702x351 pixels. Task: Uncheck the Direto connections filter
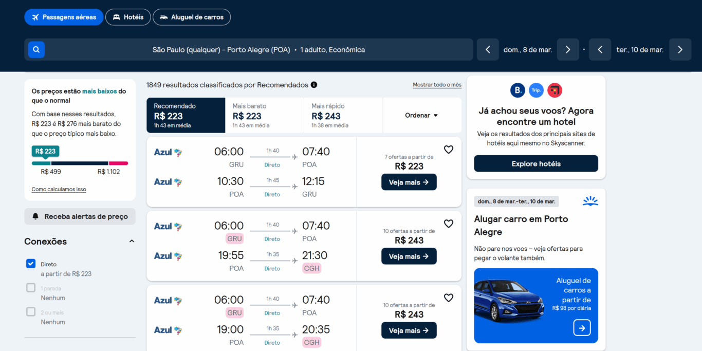pyautogui.click(x=30, y=263)
